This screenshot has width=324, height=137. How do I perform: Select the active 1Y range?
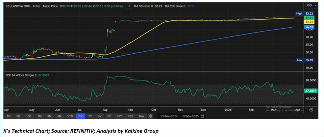pos(81,116)
